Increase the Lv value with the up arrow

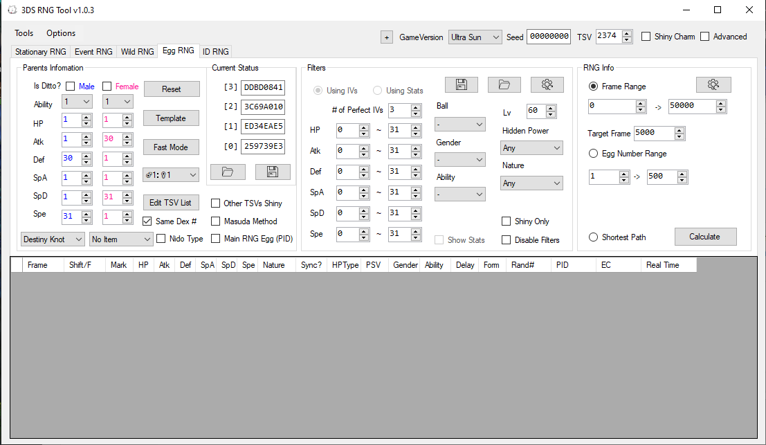pos(551,108)
